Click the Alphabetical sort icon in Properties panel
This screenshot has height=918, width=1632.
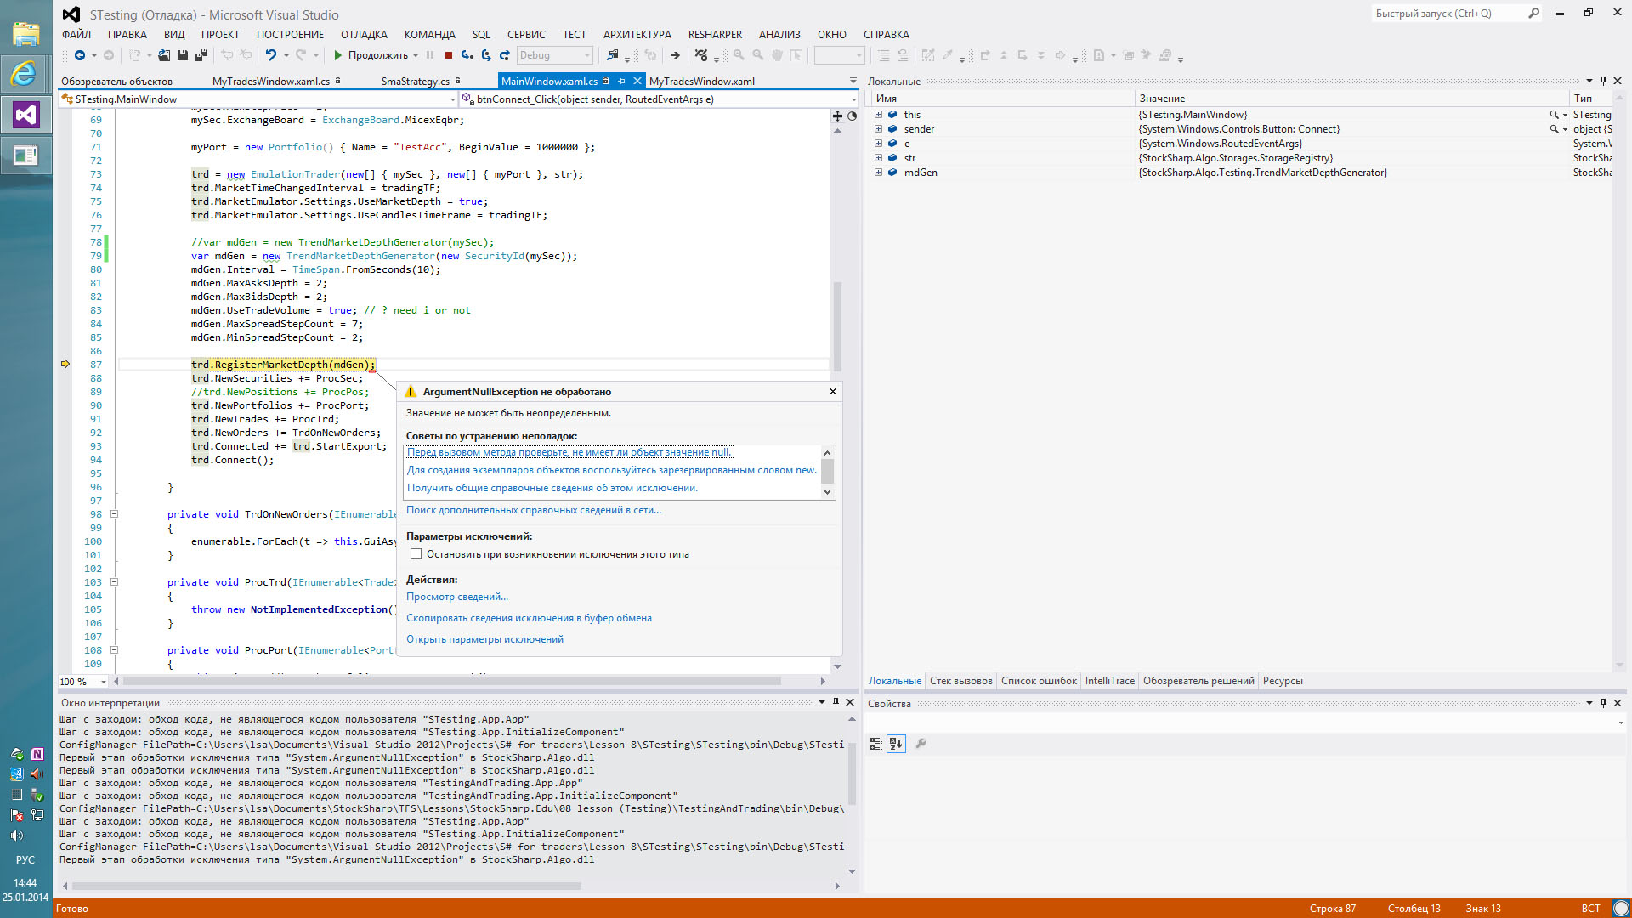[x=896, y=744]
